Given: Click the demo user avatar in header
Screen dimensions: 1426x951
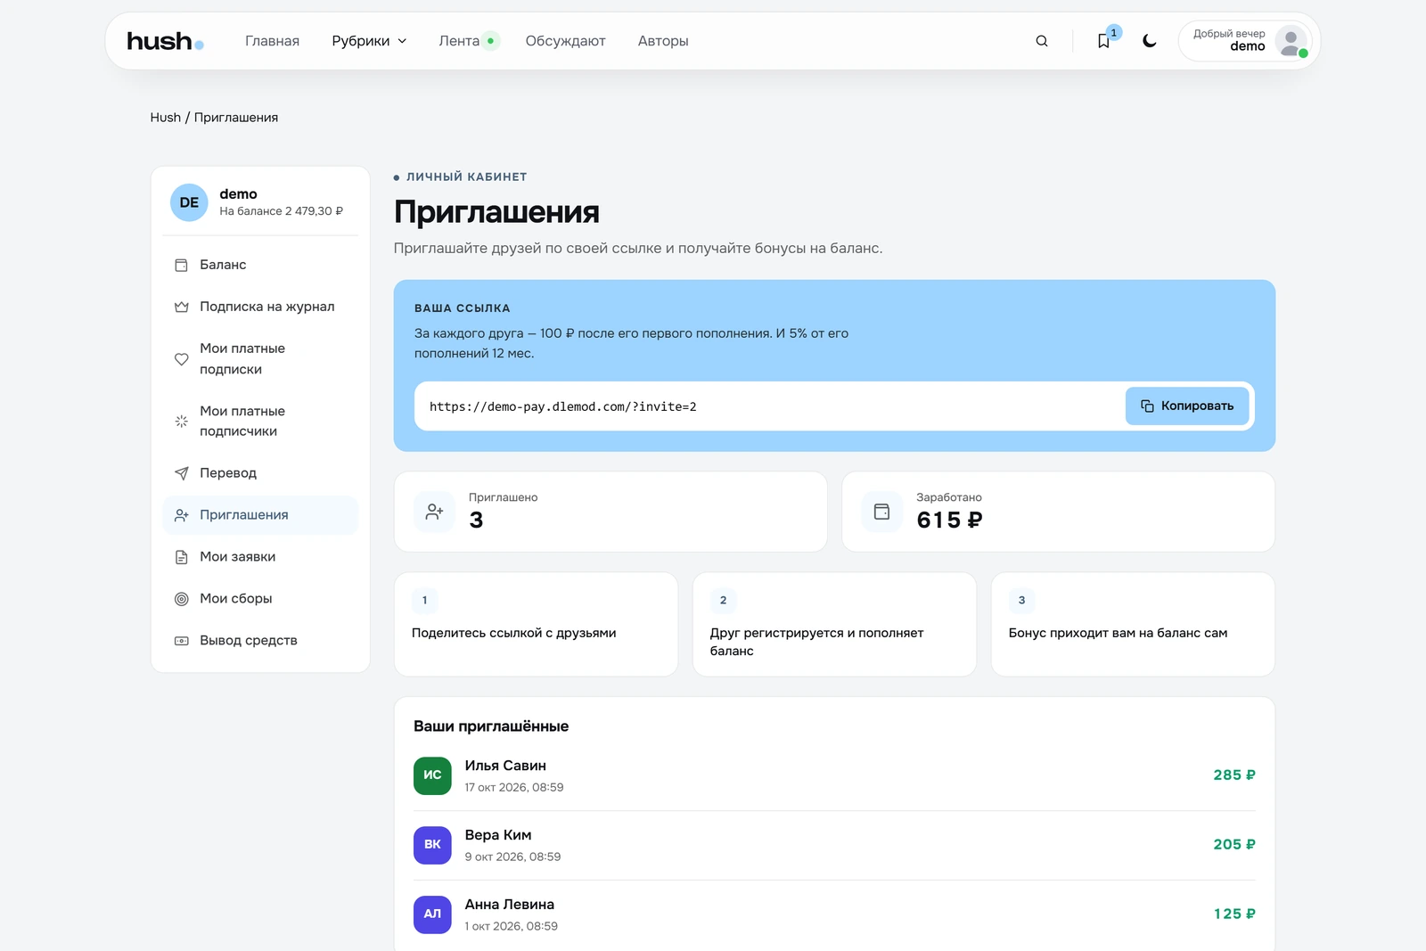Looking at the screenshot, I should [x=1291, y=41].
